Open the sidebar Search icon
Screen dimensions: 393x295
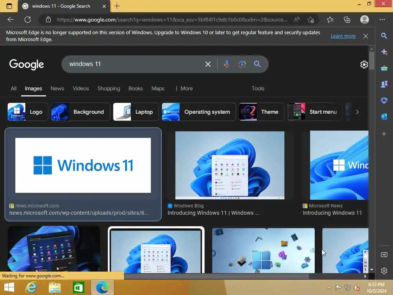point(384,36)
